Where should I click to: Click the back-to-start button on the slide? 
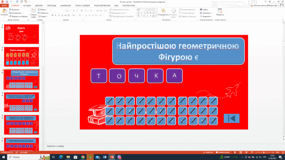[232, 118]
